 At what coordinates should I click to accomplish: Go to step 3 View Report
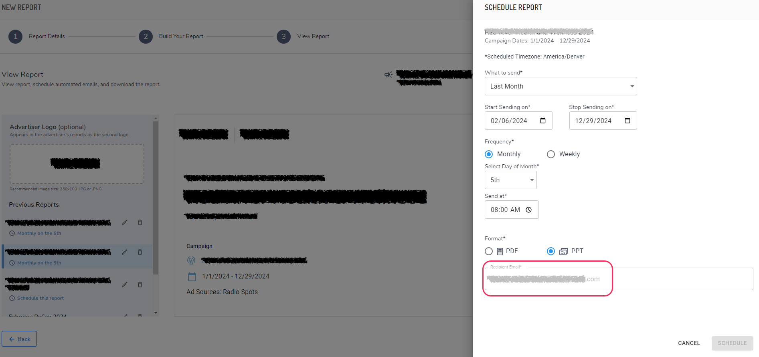click(x=303, y=36)
